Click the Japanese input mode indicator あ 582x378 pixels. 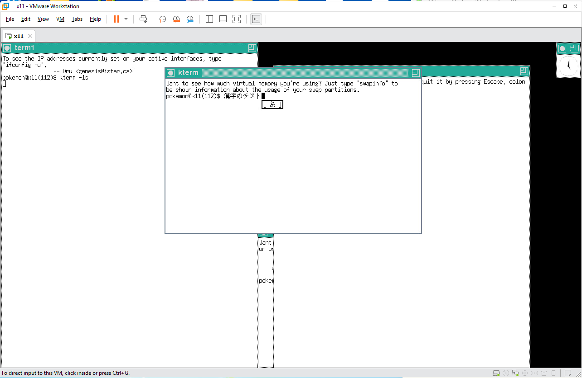[272, 104]
